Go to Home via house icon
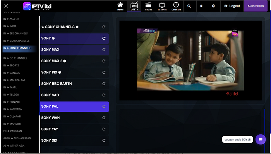The height and width of the screenshot is (154, 271). click(120, 7)
